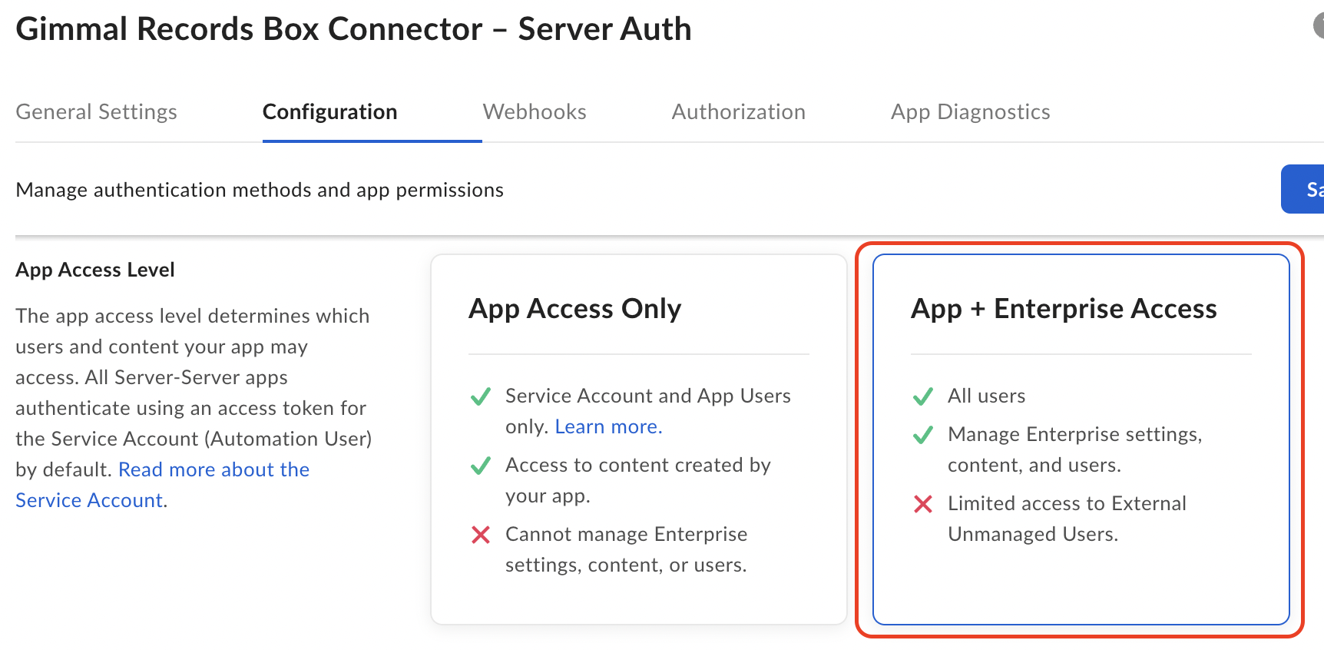Click checkmark next to Manage Enterprise settings

pos(923,435)
